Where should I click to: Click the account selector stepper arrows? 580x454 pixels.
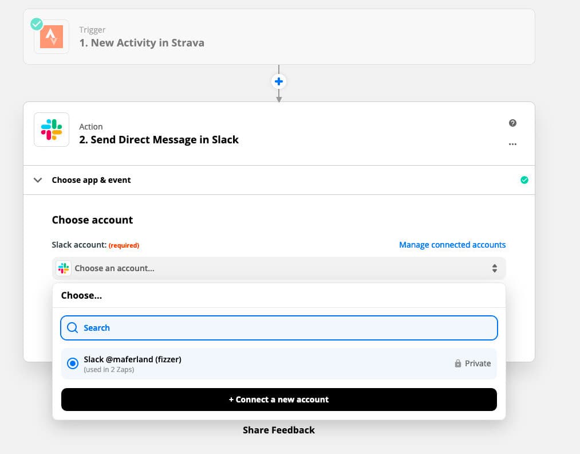pyautogui.click(x=495, y=268)
